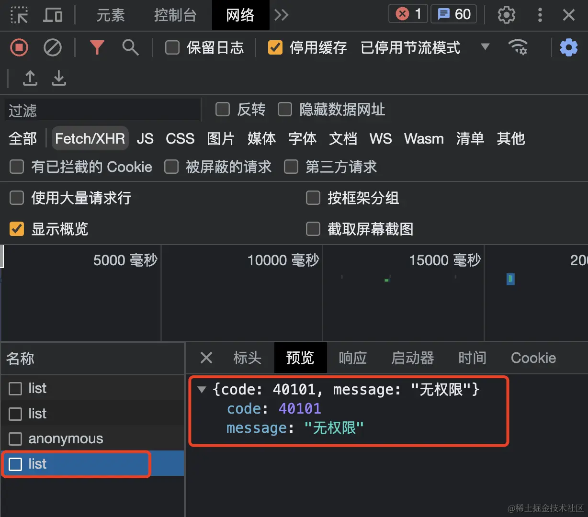Open the 启动器 details tab

(x=413, y=358)
